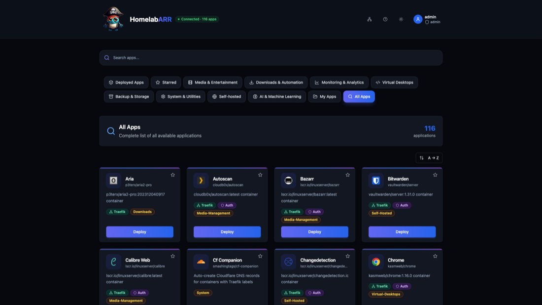Screen dimensions: 542x305
Task: Select the Media & Entertainment category
Action: click(212, 82)
